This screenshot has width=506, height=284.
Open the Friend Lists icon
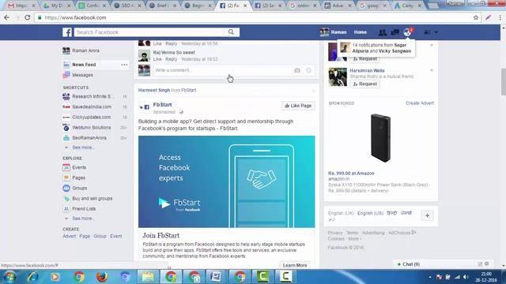pyautogui.click(x=66, y=208)
